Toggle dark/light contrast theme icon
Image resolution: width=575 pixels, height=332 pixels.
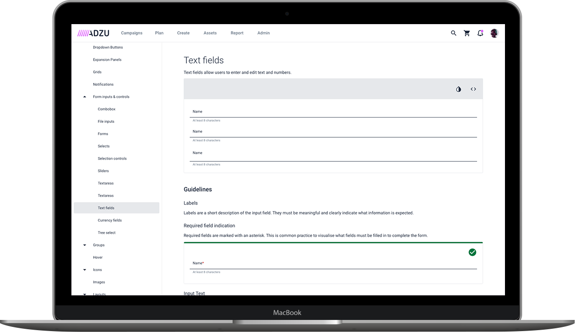coord(459,89)
